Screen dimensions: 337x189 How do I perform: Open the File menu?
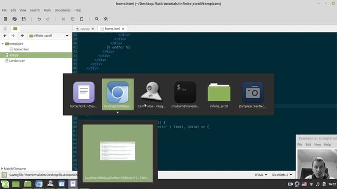click(4, 10)
